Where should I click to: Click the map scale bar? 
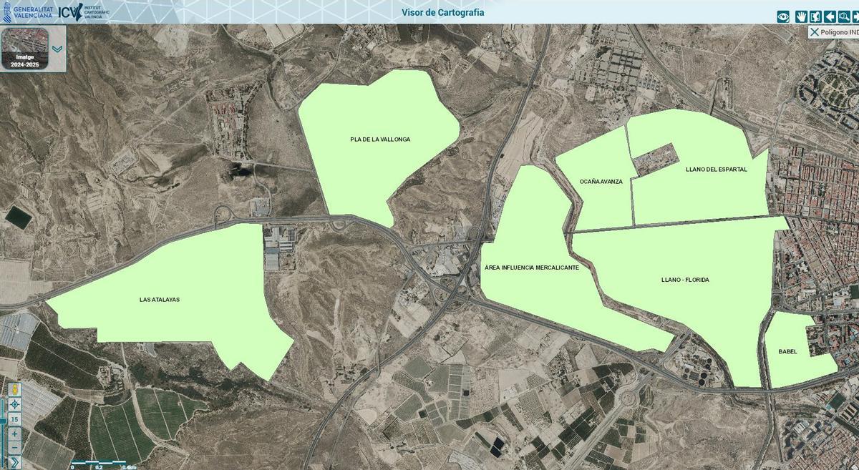coord(105,464)
